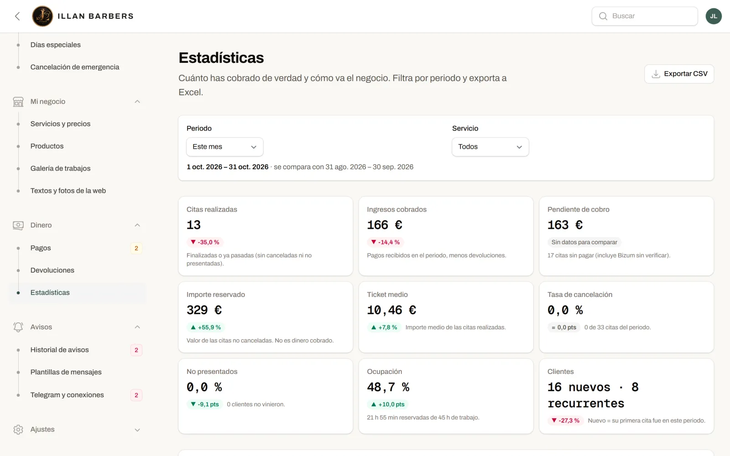The height and width of the screenshot is (456, 730).
Task: Open the Servicio dropdown Todos
Action: tap(490, 147)
